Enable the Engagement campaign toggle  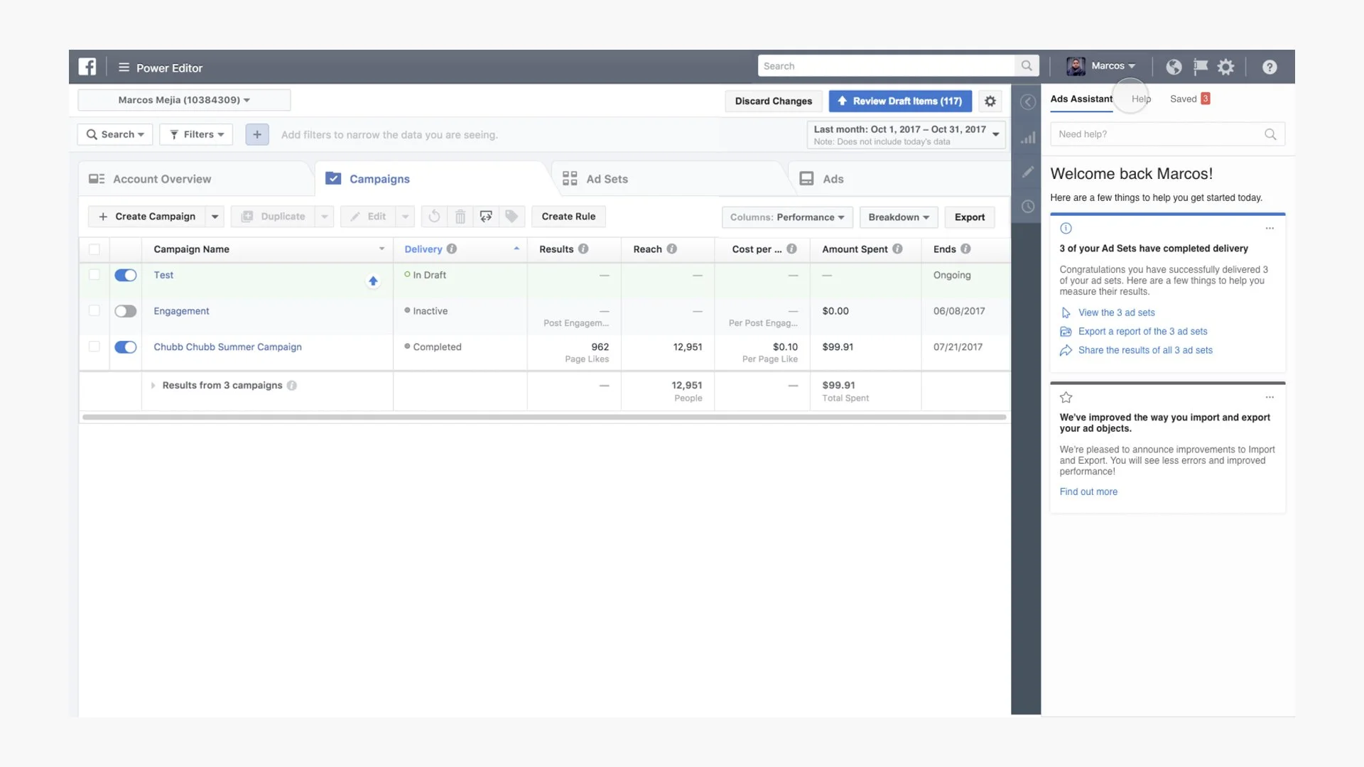click(126, 311)
